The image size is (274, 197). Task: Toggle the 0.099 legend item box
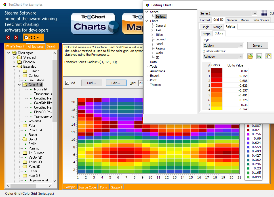[248, 177]
